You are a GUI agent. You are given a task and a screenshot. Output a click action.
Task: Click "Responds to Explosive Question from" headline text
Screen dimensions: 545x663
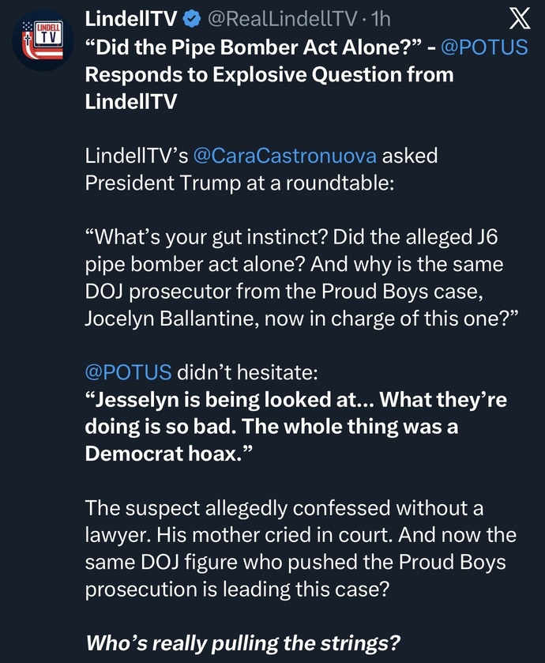269,75
